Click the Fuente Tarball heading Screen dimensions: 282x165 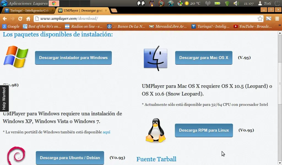coord(156,159)
